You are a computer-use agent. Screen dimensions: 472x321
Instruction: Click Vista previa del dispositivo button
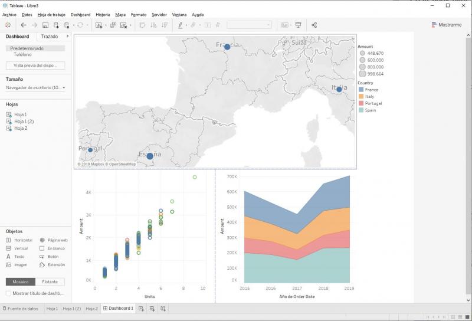tap(35, 65)
